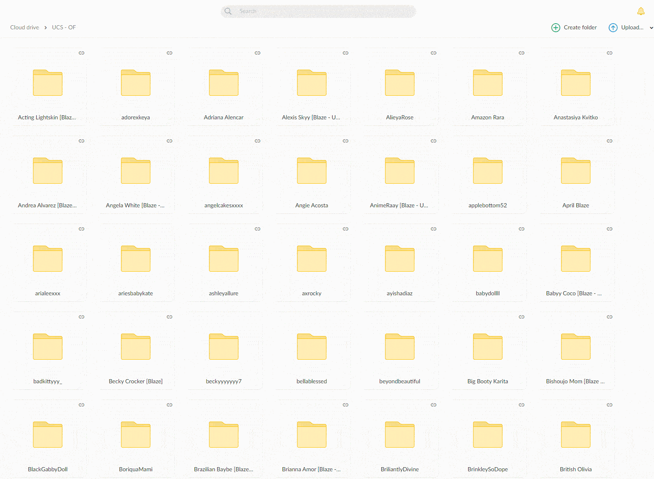Click the 'AlieyaRose' folder name
The height and width of the screenshot is (479, 654).
click(400, 117)
